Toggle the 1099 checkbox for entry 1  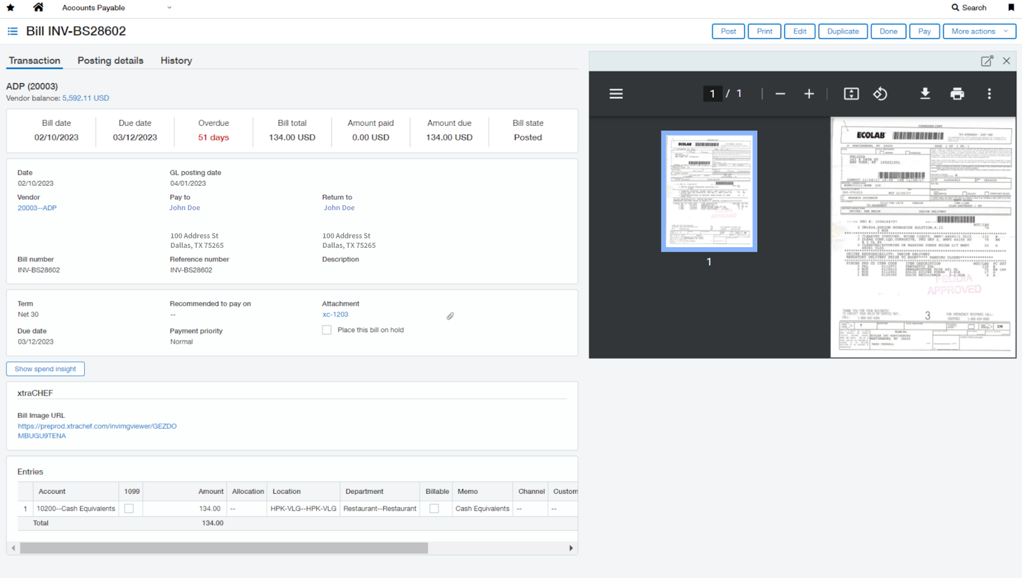[x=129, y=508]
